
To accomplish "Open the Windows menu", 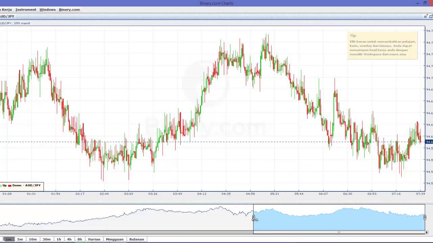I will [x=47, y=9].
